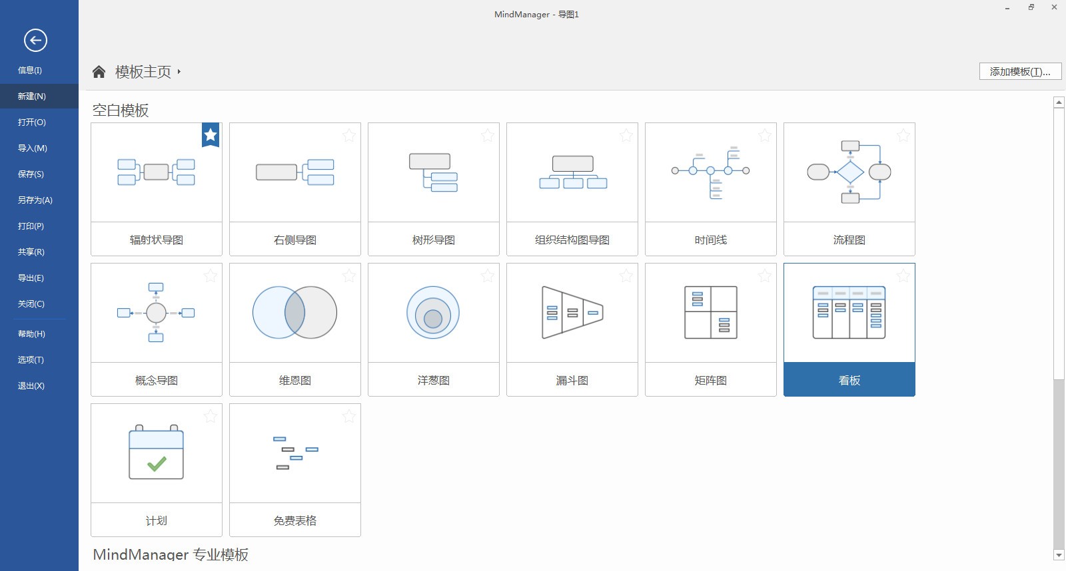
Task: Select the 时间线 timeline template icon
Action: (710, 173)
